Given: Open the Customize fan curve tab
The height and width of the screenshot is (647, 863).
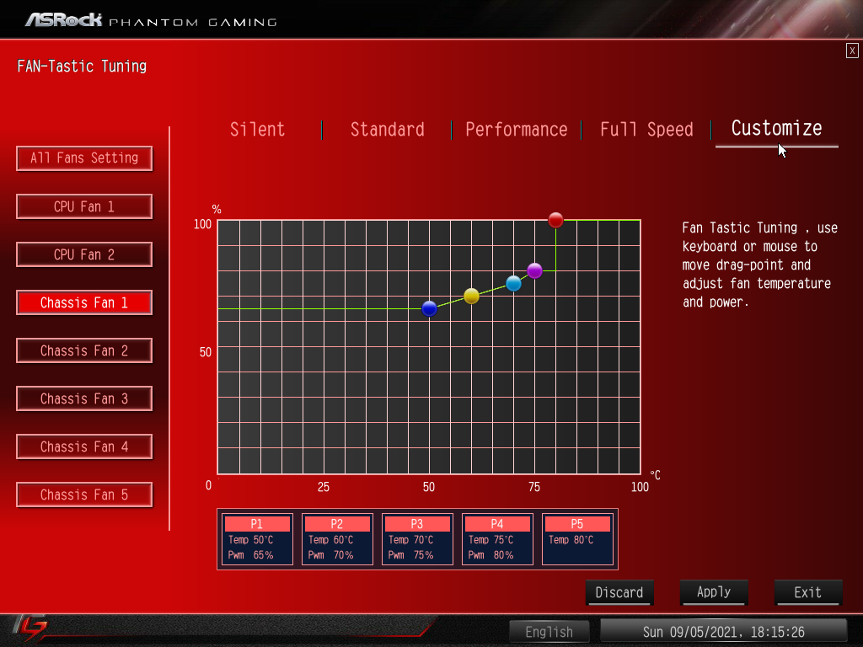Looking at the screenshot, I should click(776, 129).
